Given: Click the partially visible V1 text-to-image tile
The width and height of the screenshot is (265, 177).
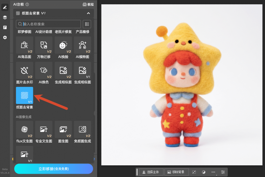Looking at the screenshot, I should [x=25, y=154].
